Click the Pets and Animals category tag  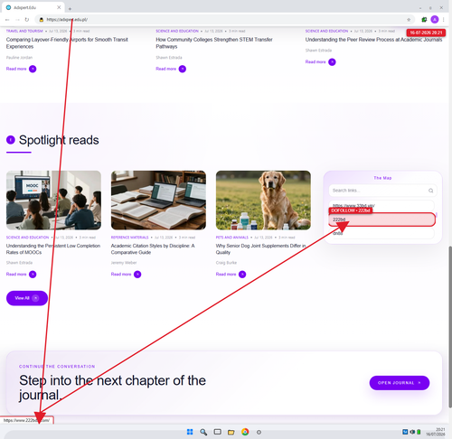(232, 238)
